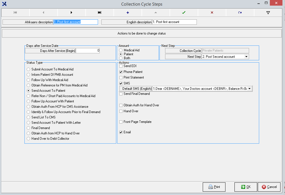Refresh data in navigator toolbar

(240, 13)
